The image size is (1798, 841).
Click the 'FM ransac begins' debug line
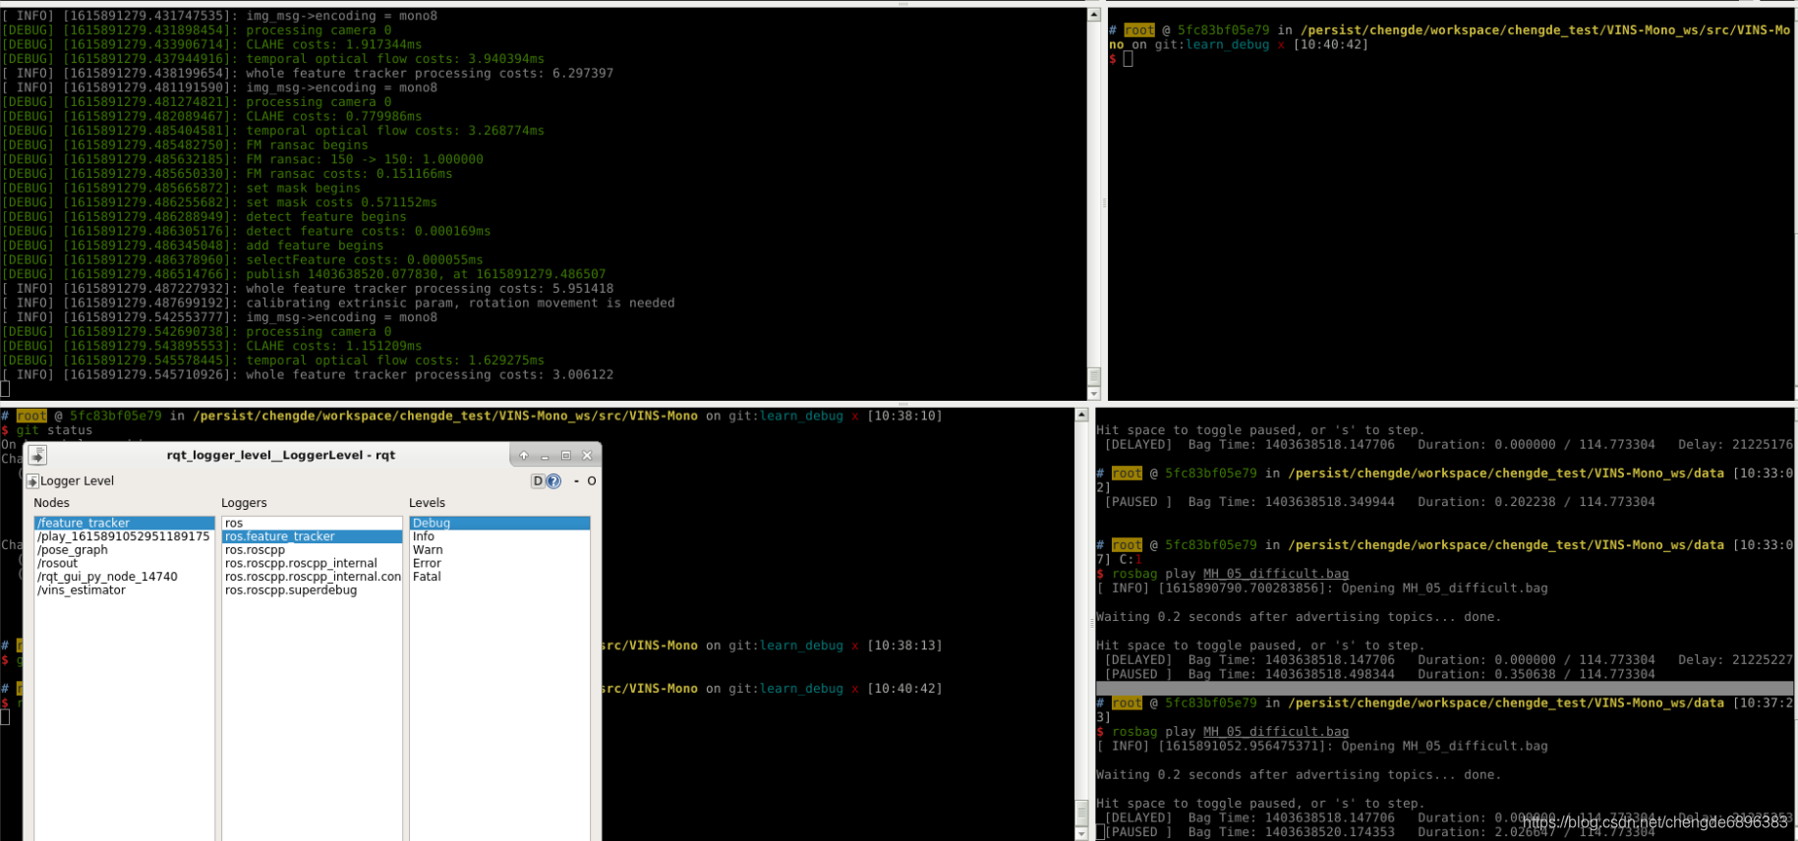[185, 144]
